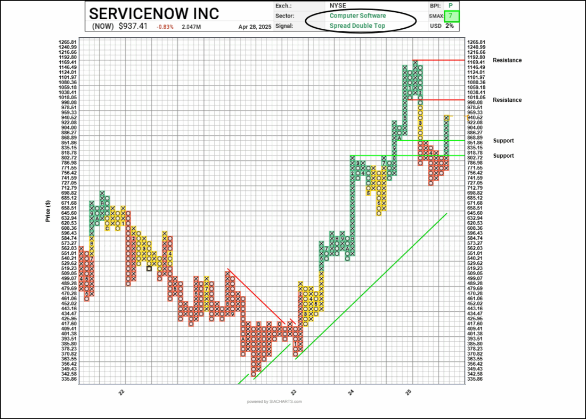Click 335.86 on the right price axis
The image size is (586, 419).
point(476,379)
